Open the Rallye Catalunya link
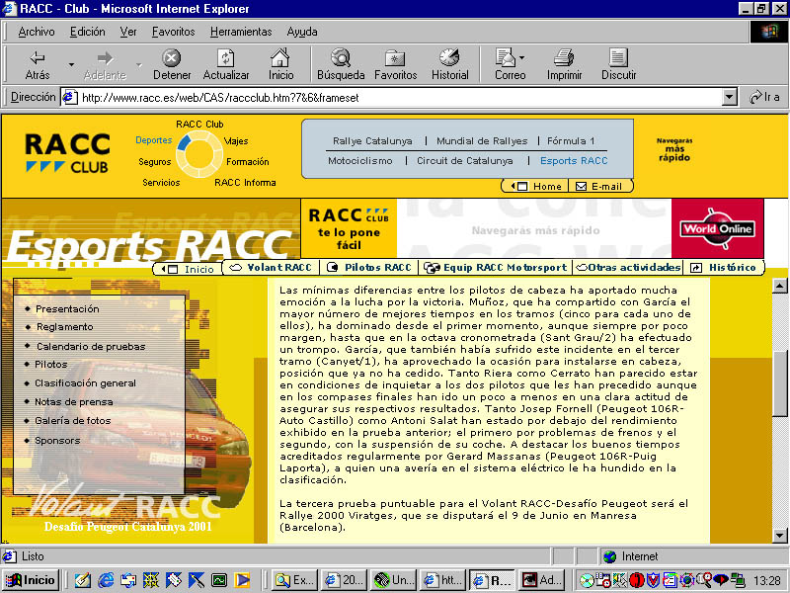Image resolution: width=790 pixels, height=593 pixels. 372,141
